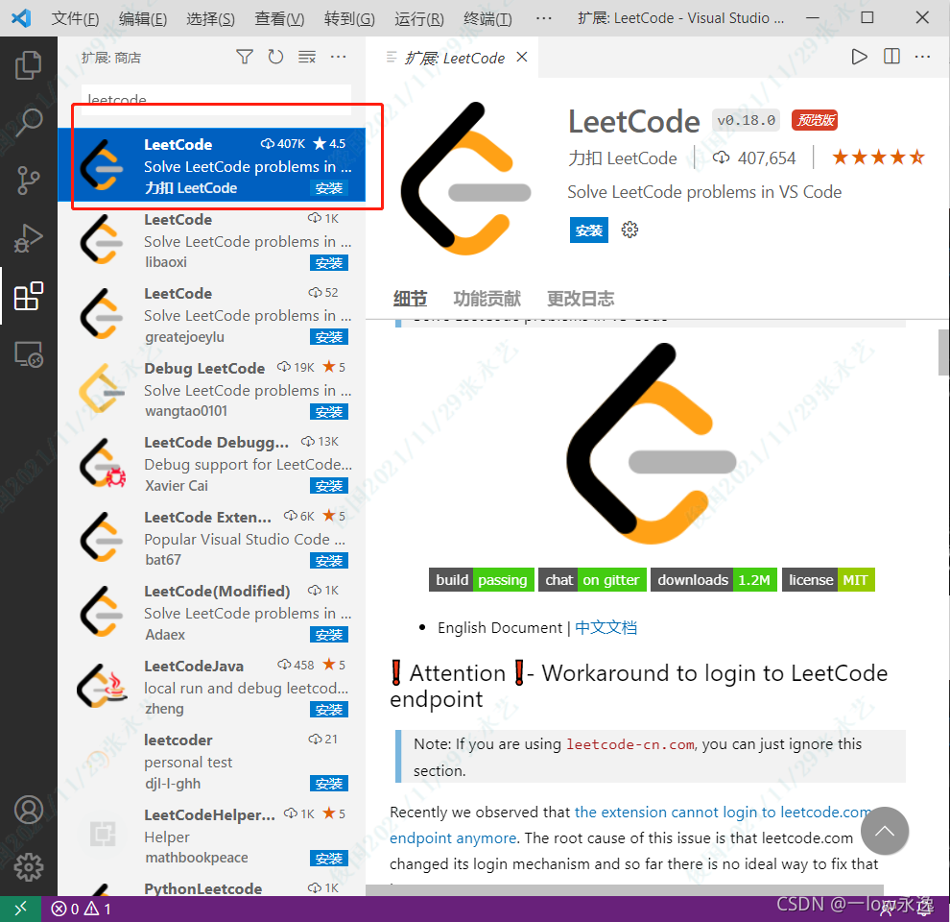Click the VS Code logo icon
950x922 pixels.
pos(21,18)
